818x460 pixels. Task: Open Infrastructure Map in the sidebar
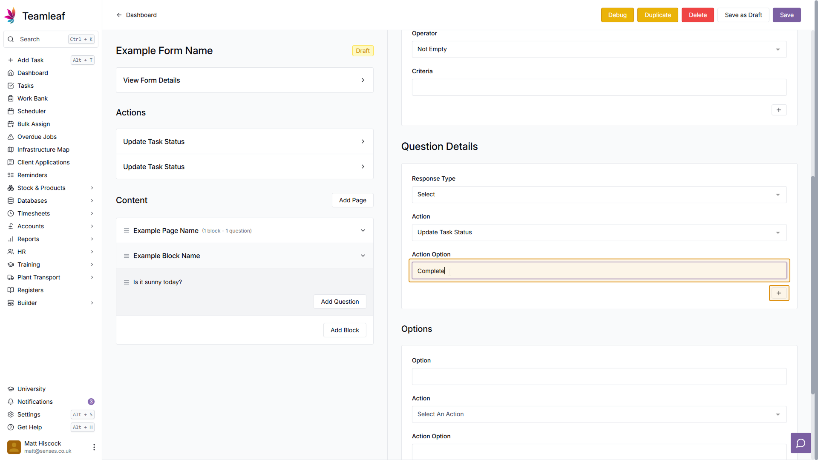[x=43, y=149]
